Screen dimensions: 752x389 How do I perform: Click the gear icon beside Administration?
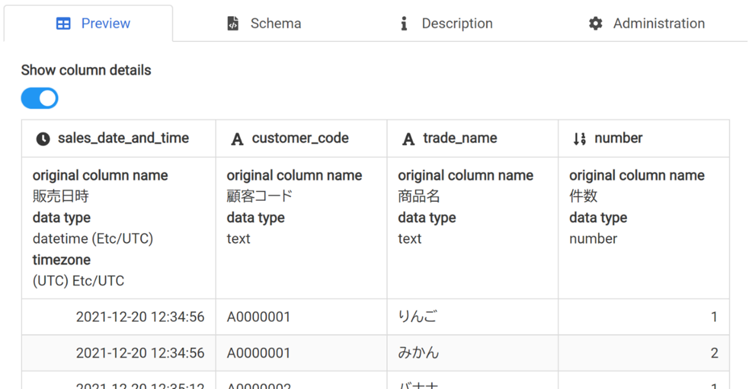595,24
